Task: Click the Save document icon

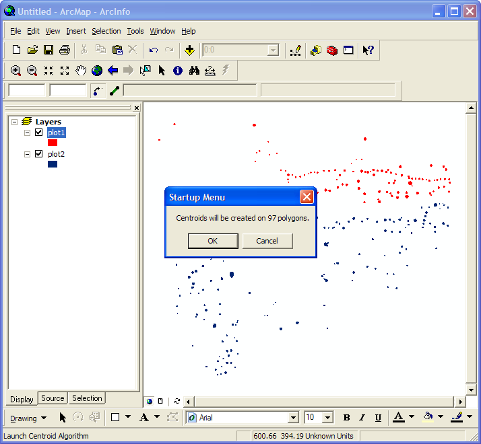Action: [x=49, y=50]
